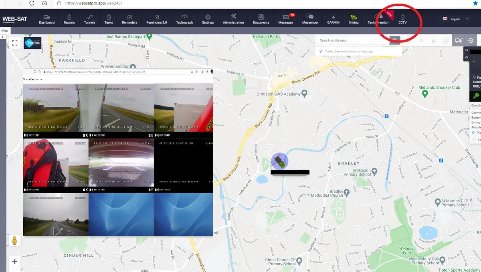Open the Administration menu
This screenshot has height=272, width=481.
[233, 18]
